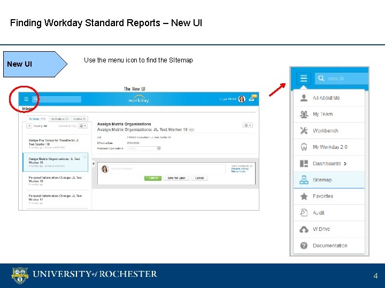Open Documentation via the question mark icon
385x288 pixels.
pos(304,245)
